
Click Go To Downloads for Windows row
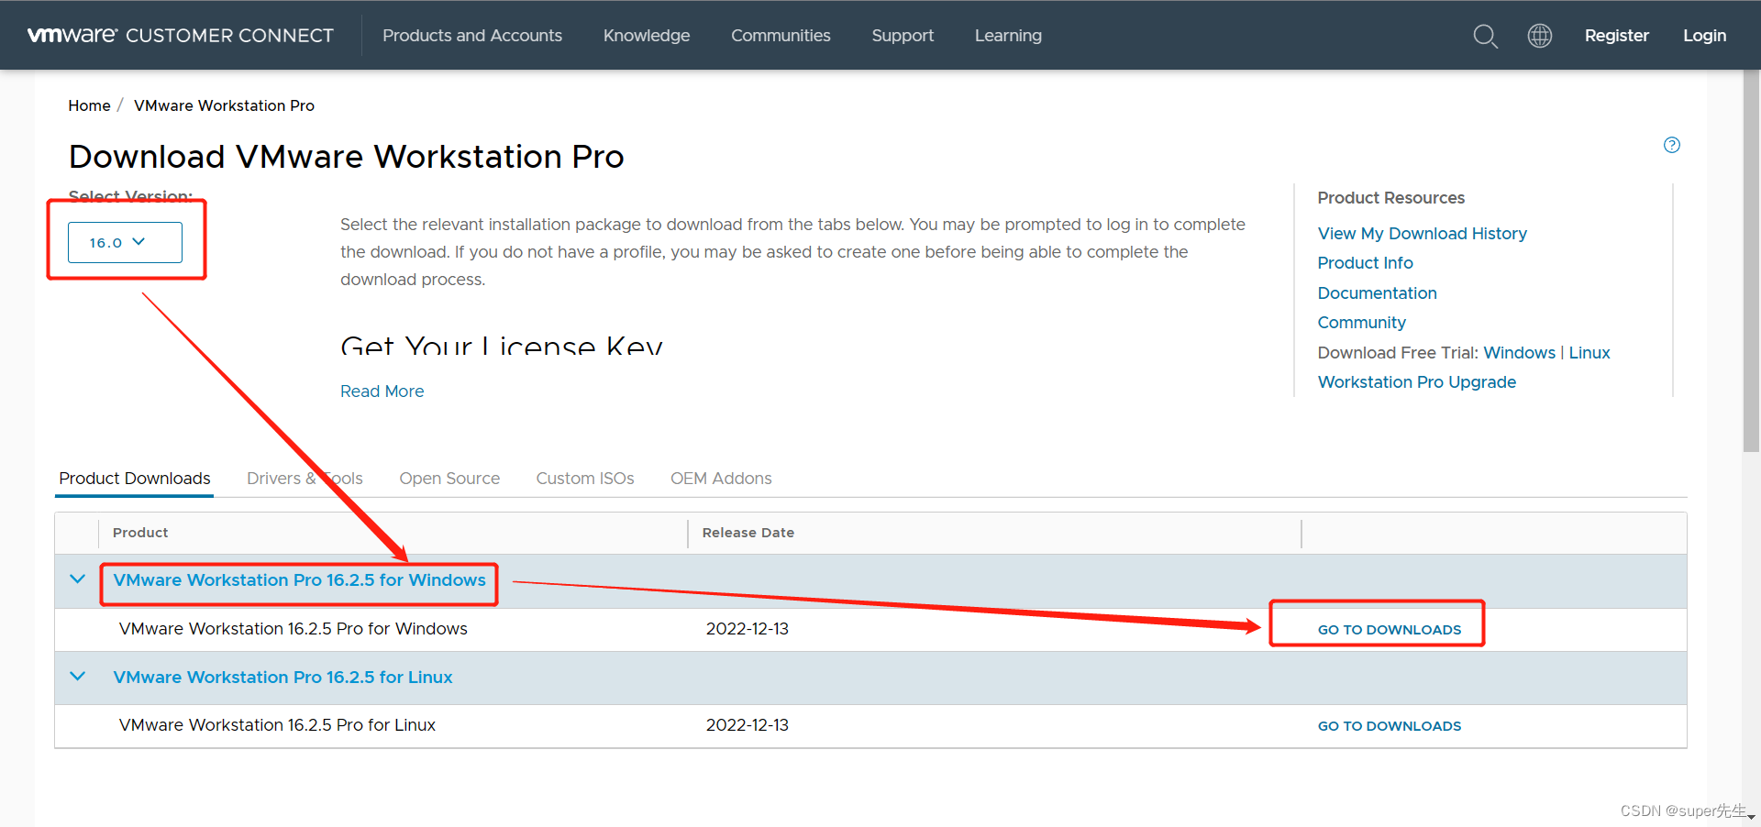click(x=1390, y=630)
